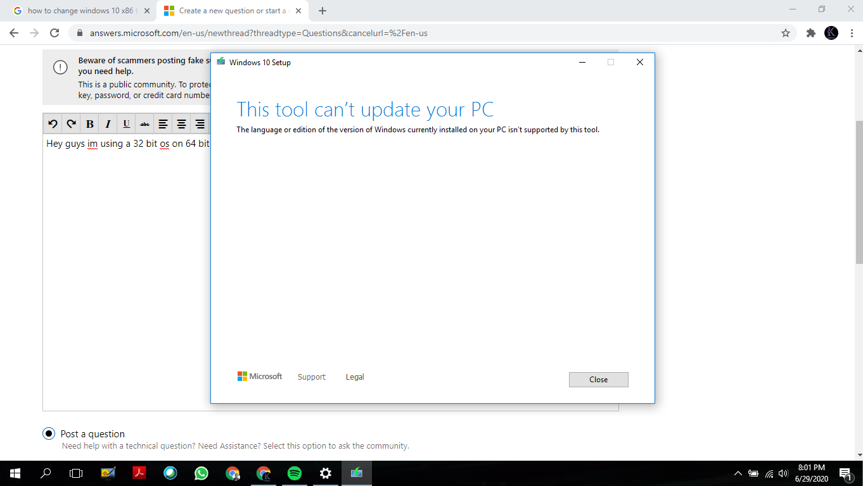Select the Windows 10 Setup taskbar icon

[356, 473]
